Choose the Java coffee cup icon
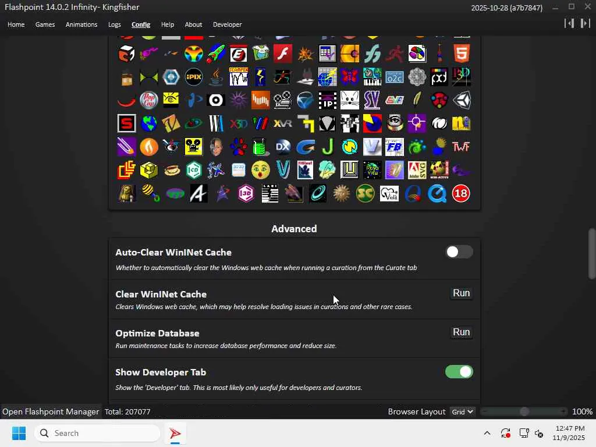The image size is (596, 447). point(216,77)
